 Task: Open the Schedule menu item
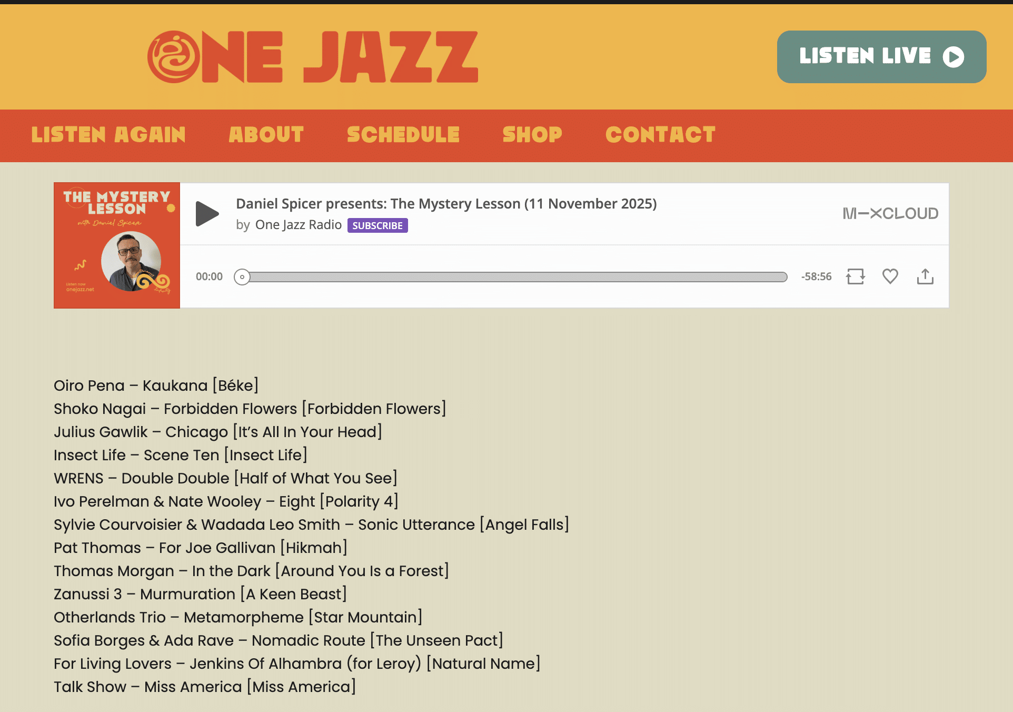coord(403,135)
